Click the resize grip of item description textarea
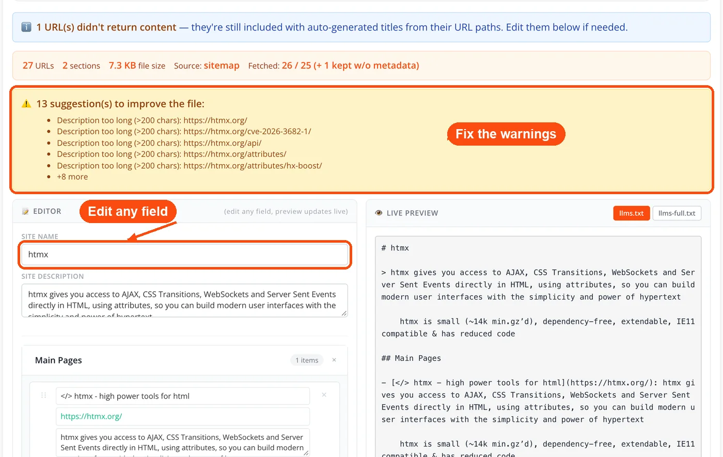Screen dimensions: 723x457 coord(306,453)
